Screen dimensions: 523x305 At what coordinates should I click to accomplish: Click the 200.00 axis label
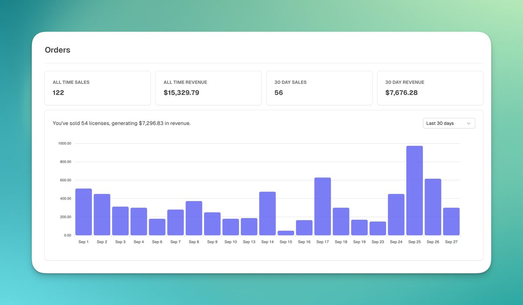pos(65,217)
